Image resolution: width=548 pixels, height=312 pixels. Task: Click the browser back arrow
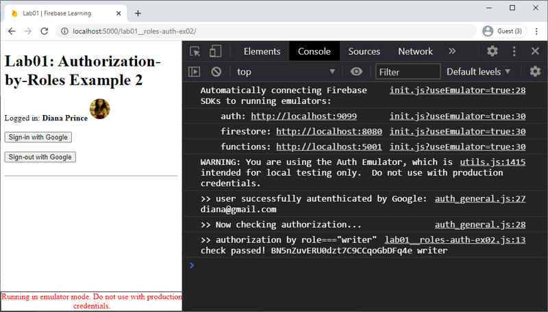pos(12,31)
